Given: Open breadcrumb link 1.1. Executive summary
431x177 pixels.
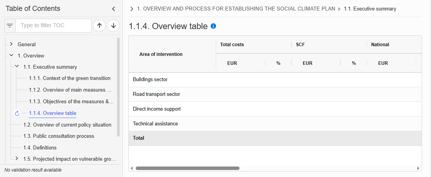Looking at the screenshot, I should (370, 9).
